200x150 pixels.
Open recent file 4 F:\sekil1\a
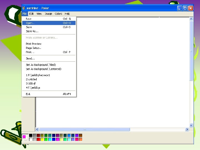click(49, 87)
